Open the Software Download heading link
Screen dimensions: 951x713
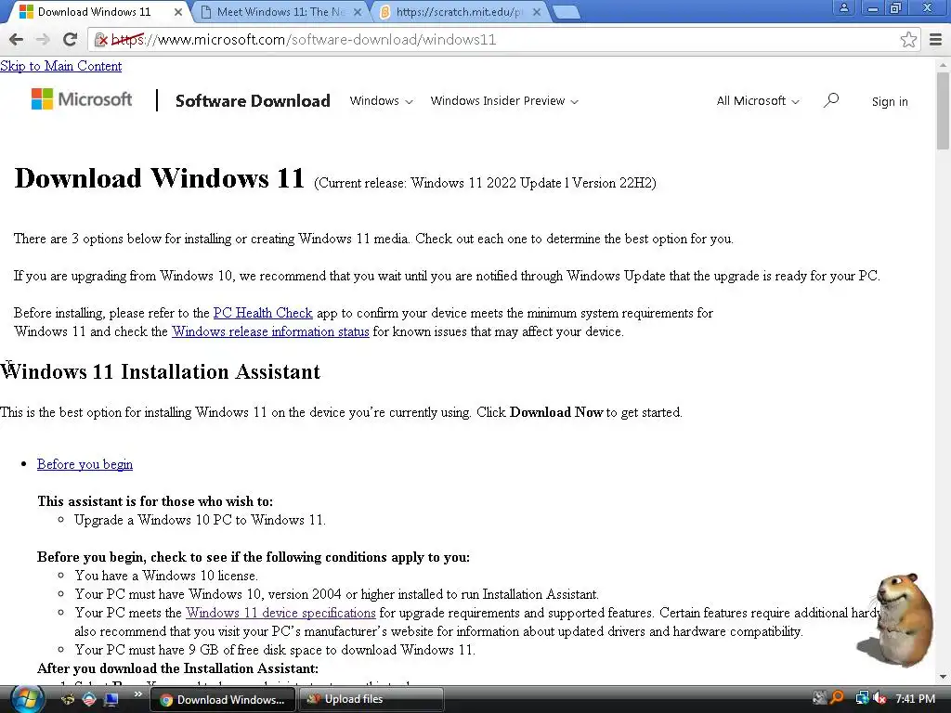click(253, 100)
